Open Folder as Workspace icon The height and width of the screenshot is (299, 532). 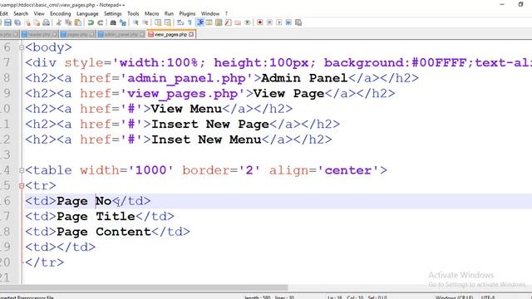(x=238, y=22)
